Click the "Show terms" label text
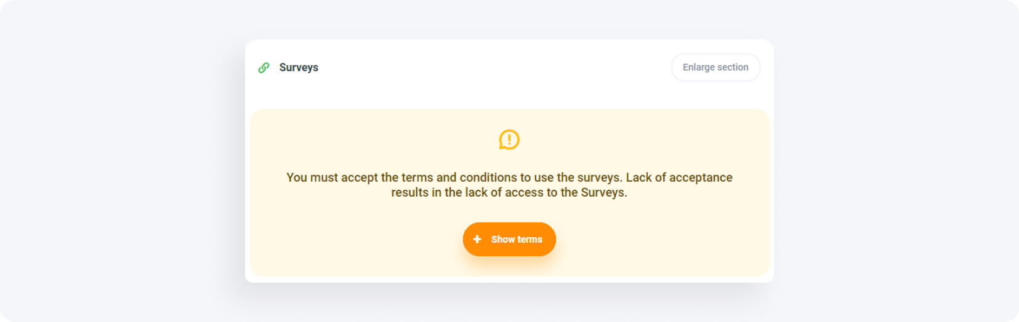1019x322 pixels. coord(517,240)
